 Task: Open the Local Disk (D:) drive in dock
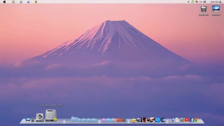click(x=51, y=115)
